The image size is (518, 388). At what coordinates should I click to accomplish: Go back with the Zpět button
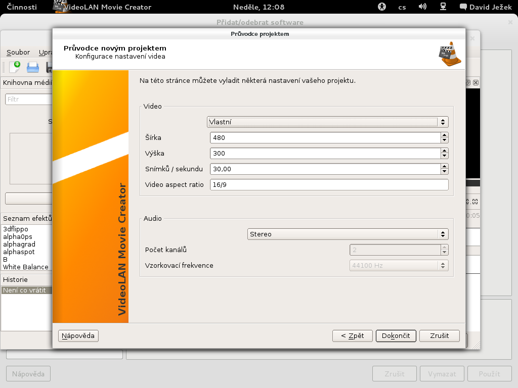(353, 336)
